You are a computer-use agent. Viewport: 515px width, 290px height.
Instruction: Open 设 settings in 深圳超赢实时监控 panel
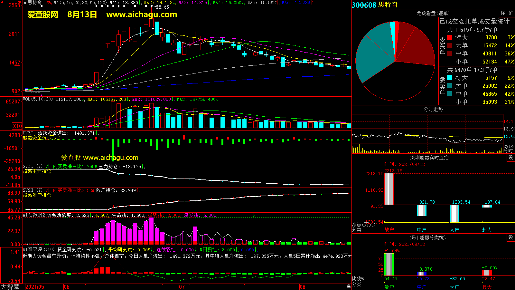[511, 158]
